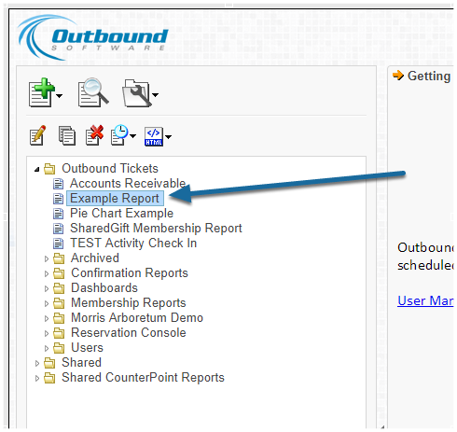Expand the Dashboards folder
The width and height of the screenshot is (457, 432).
(x=47, y=288)
